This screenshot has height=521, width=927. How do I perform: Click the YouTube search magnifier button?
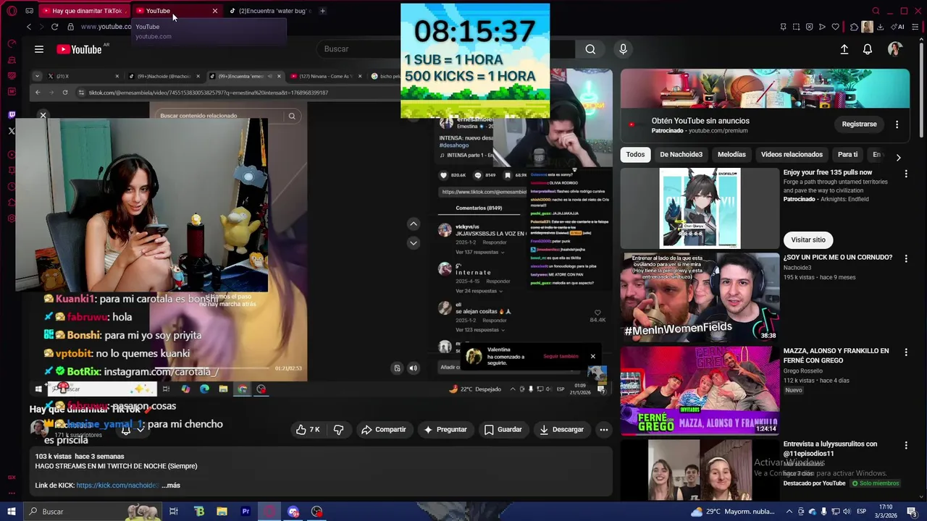pos(590,49)
